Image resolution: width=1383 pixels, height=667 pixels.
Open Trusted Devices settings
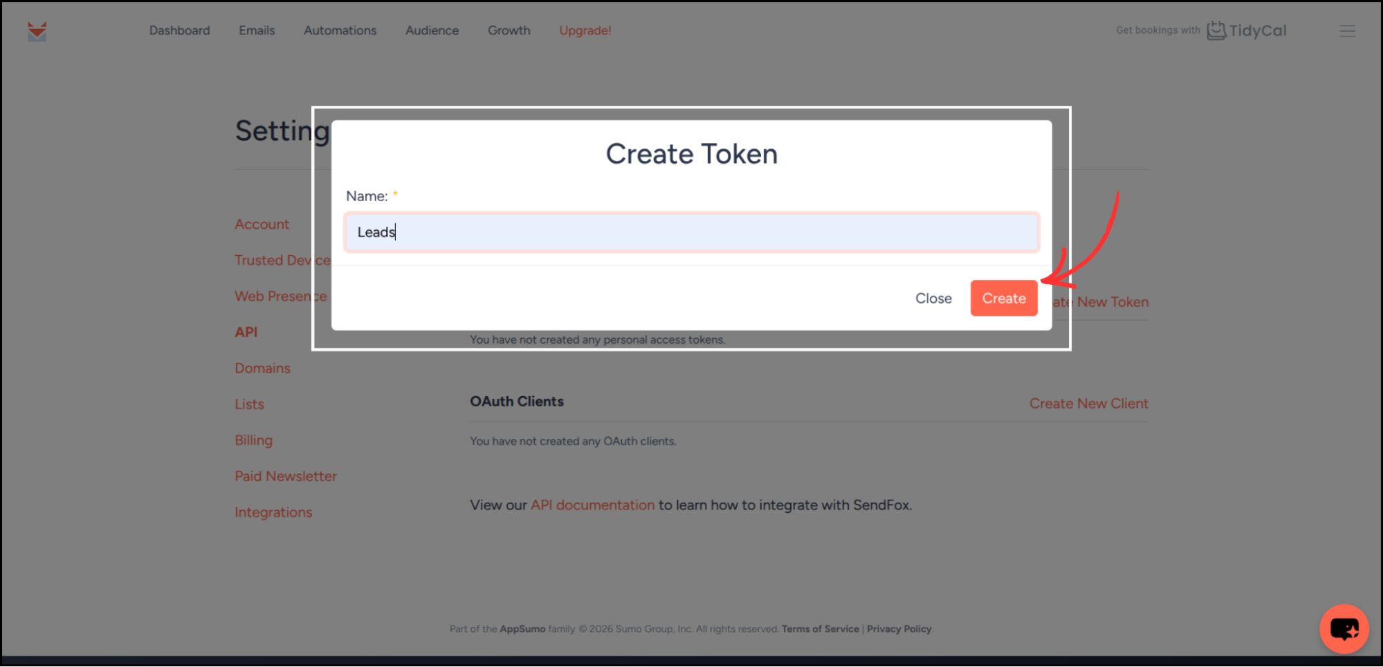coord(282,260)
